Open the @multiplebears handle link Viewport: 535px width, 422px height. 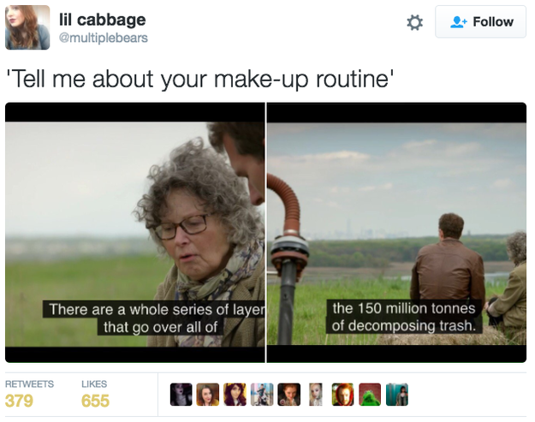pos(104,38)
